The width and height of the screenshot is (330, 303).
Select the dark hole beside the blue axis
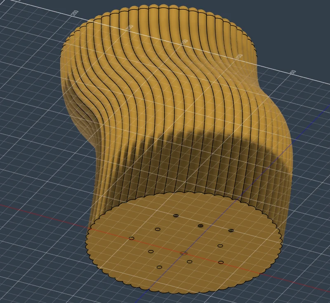[200, 226]
